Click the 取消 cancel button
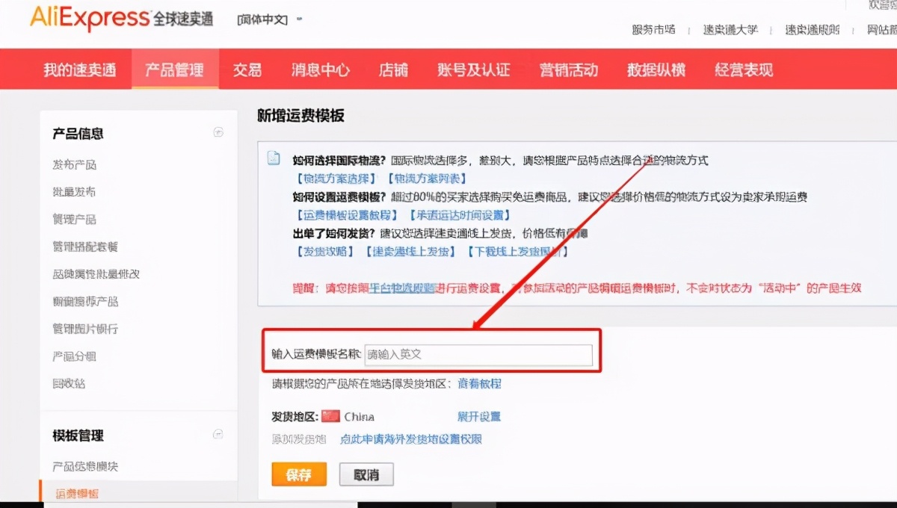This screenshot has height=508, width=897. (366, 474)
